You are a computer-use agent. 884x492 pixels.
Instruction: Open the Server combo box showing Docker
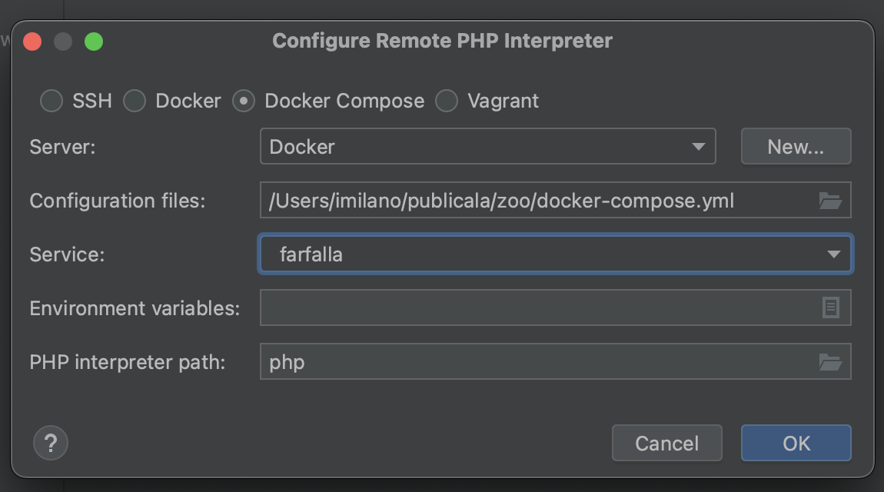pyautogui.click(x=487, y=146)
